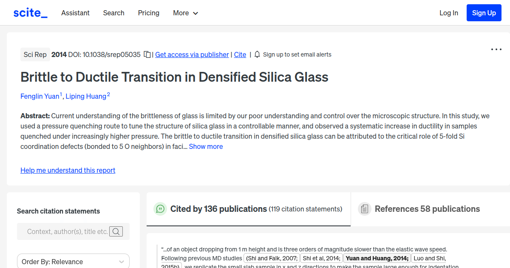Switch to the References 58 publications tab
510x268 pixels.
(427, 209)
